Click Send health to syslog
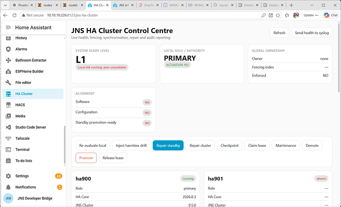Image resolution: width=341 pixels, height=207 pixels. [x=312, y=33]
